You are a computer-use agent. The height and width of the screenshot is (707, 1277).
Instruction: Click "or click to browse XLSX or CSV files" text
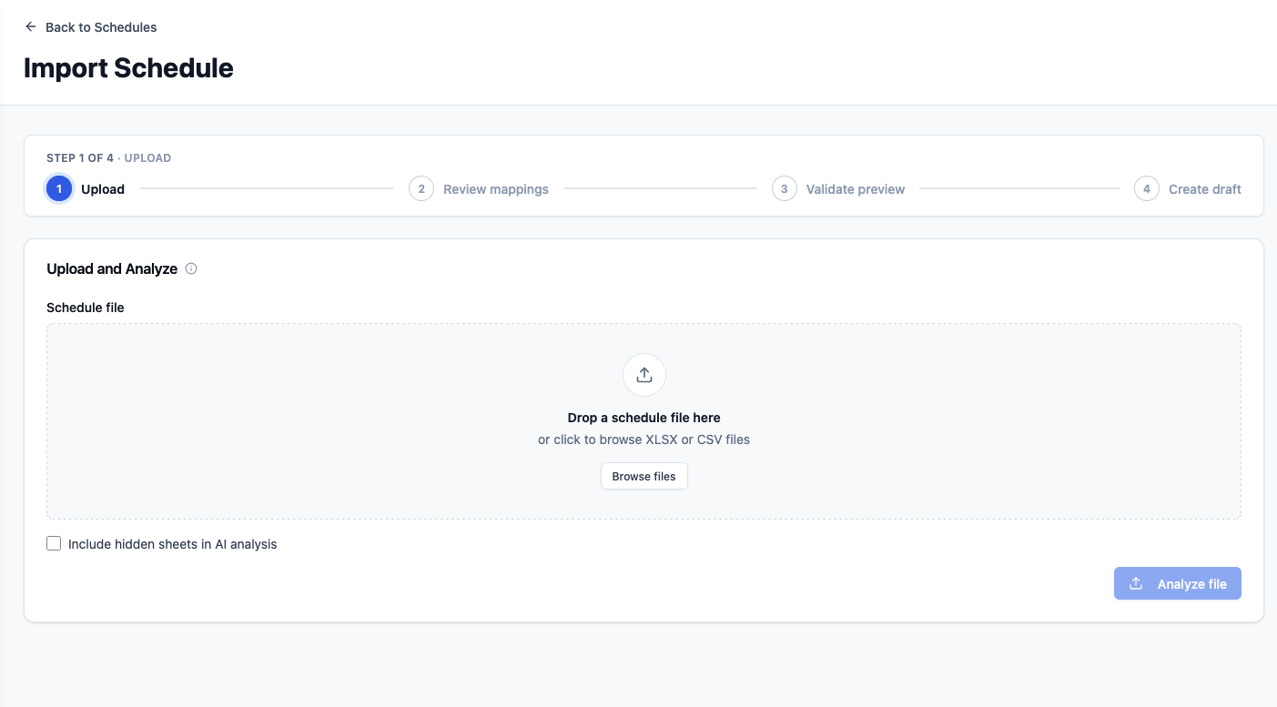click(644, 439)
